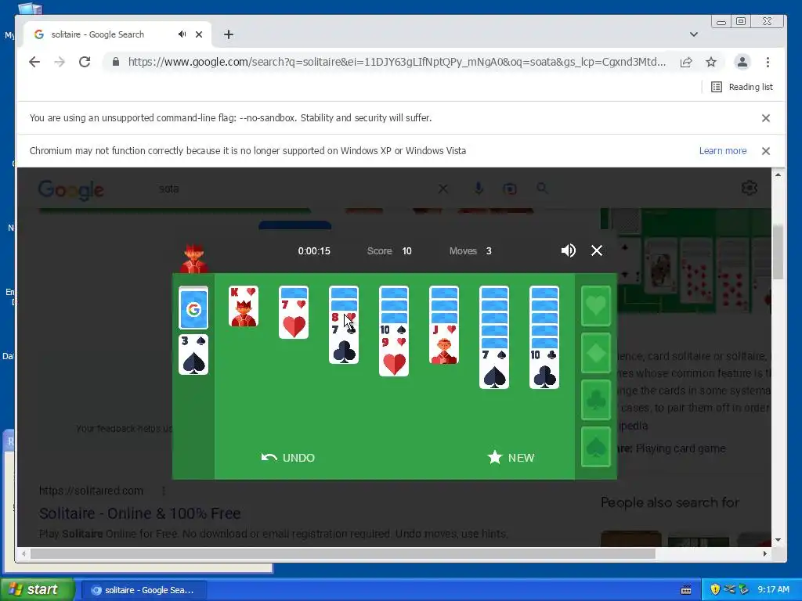Open the Learn more link

[723, 151]
